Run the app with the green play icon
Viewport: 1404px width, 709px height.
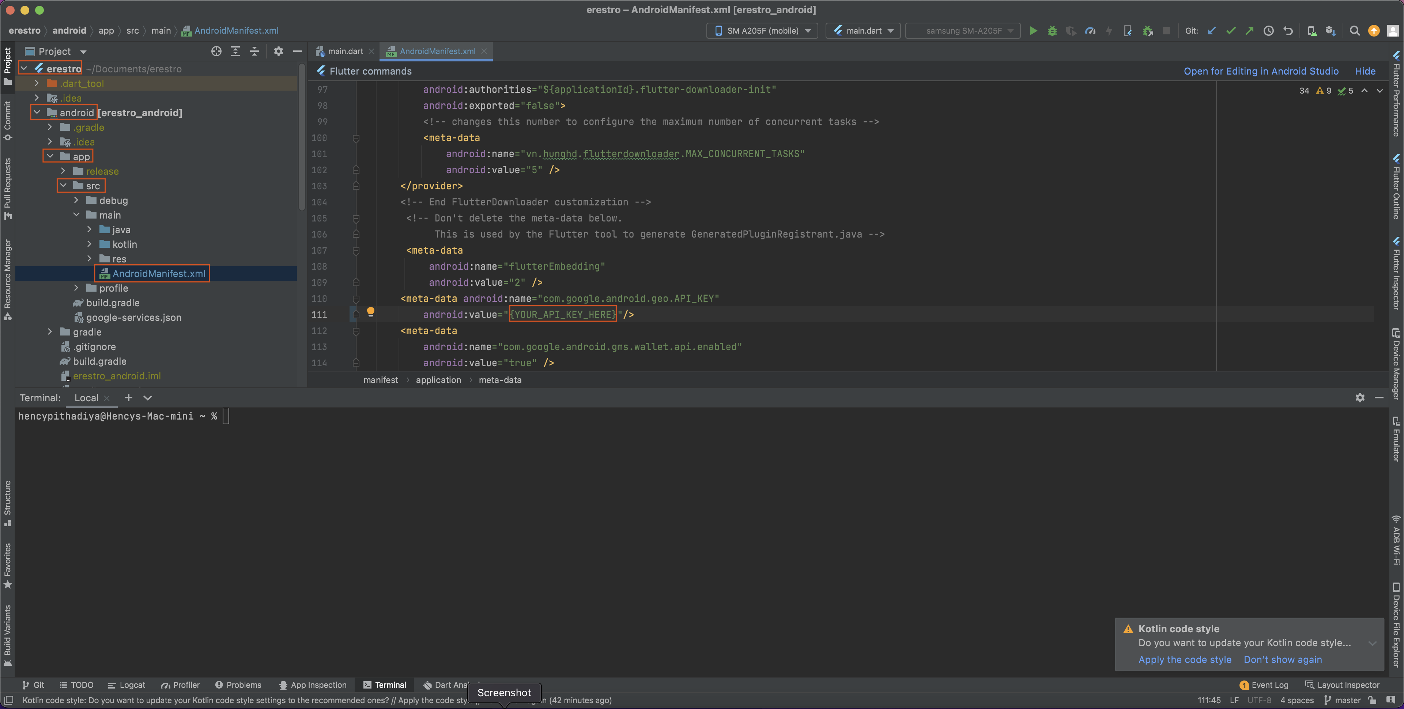[x=1033, y=31]
